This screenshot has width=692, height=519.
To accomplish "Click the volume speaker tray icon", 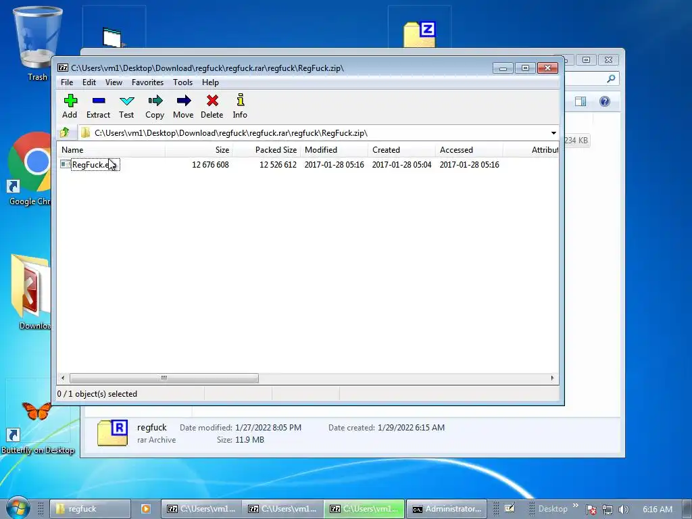I will coord(623,510).
